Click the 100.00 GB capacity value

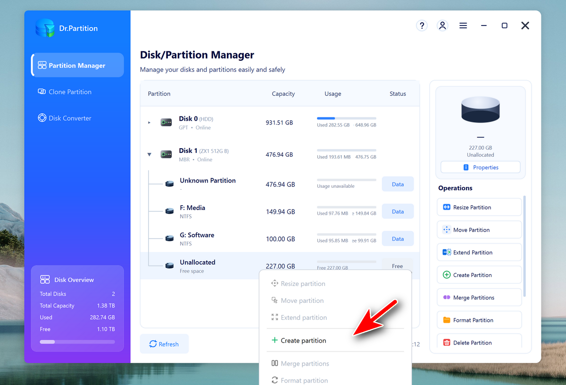[280, 239]
